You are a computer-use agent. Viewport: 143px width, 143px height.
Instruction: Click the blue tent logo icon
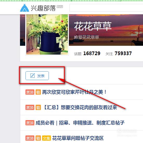pos(24,8)
